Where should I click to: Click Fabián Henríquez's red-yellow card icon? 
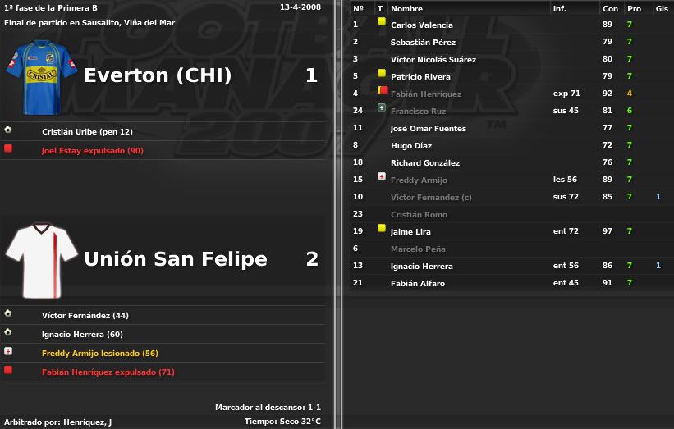pyautogui.click(x=382, y=90)
